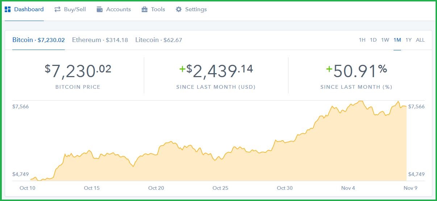Image resolution: width=437 pixels, height=201 pixels.
Task: Select the 1H chart range
Action: 362,40
